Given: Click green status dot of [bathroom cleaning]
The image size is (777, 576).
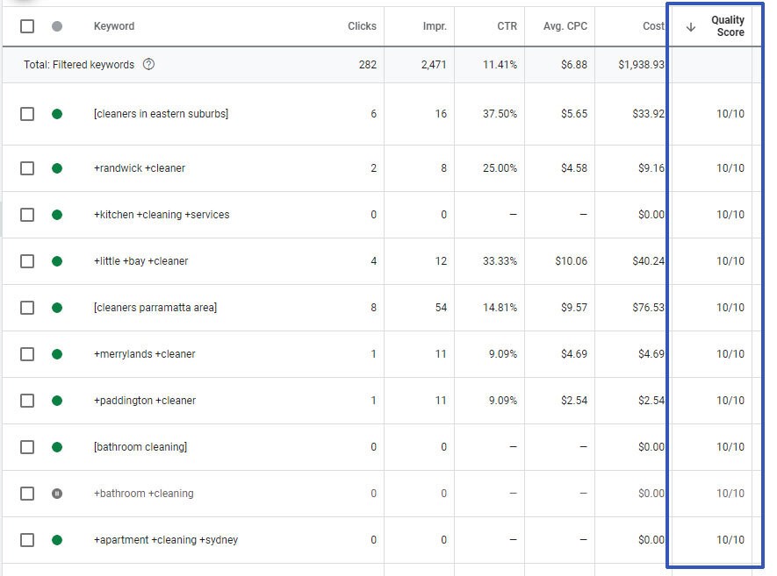Looking at the screenshot, I should [57, 447].
